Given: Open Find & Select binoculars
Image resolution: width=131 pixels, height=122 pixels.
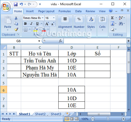Looking at the screenshot, I should 121,23.
